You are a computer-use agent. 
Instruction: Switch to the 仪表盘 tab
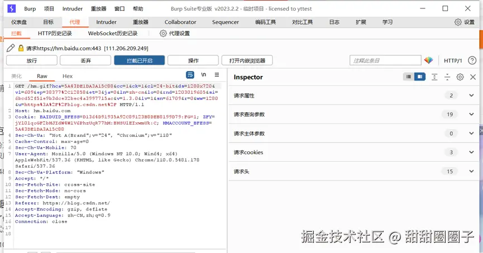coord(19,22)
